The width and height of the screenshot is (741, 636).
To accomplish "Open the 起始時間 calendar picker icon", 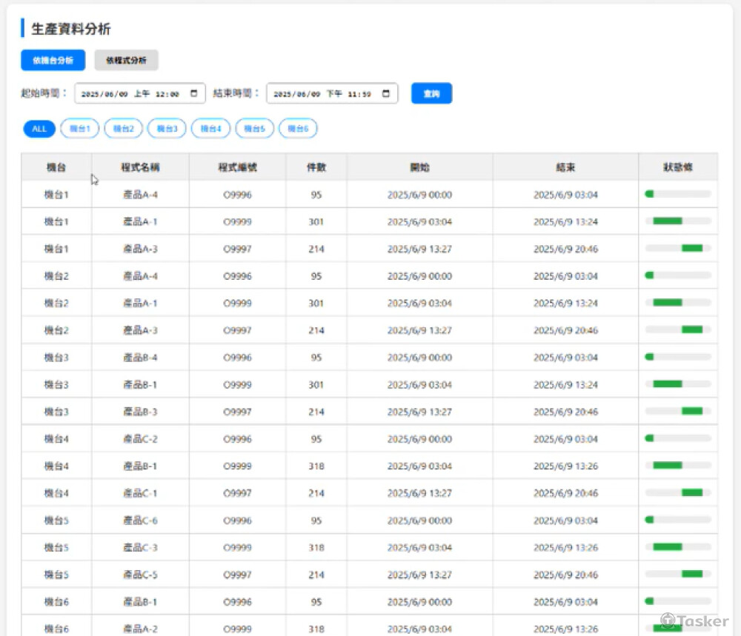I will pyautogui.click(x=194, y=94).
